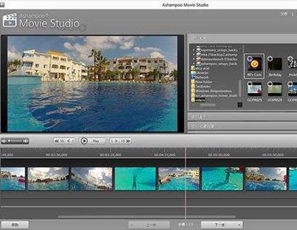Click the Help button at bottom left
Screen dimensions: 297x230
click(15, 225)
